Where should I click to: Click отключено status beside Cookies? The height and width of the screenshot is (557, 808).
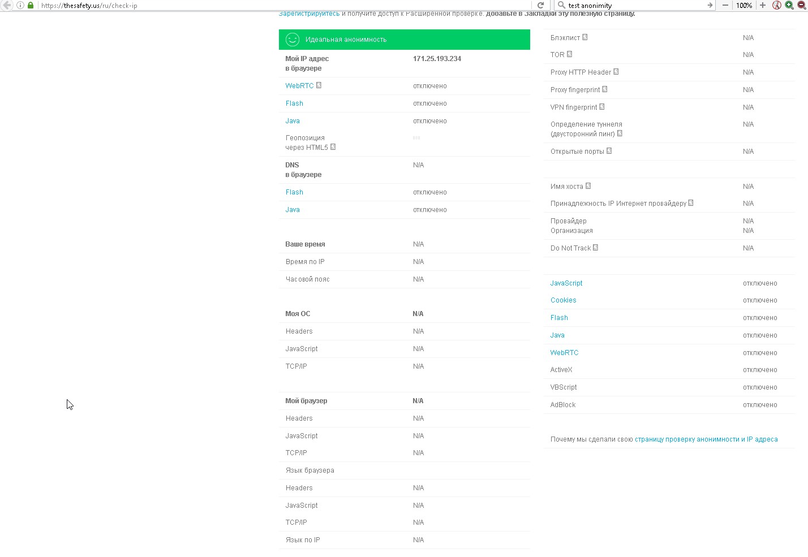click(760, 300)
